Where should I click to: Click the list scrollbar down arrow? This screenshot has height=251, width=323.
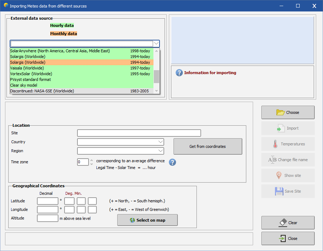tap(157, 91)
